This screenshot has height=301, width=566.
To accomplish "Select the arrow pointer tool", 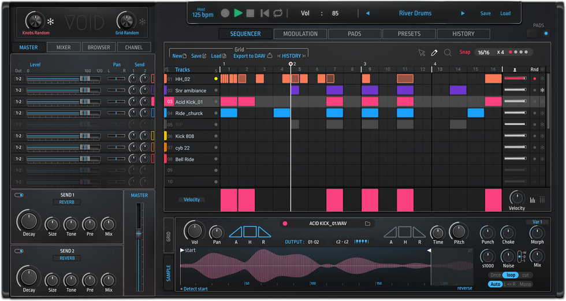I will click(x=422, y=53).
